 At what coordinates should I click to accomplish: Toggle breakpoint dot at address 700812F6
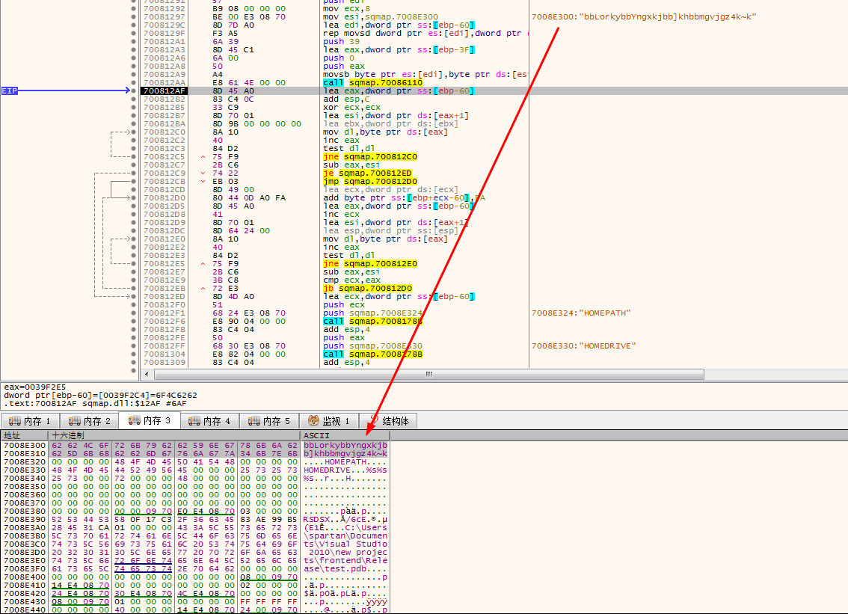coord(134,322)
